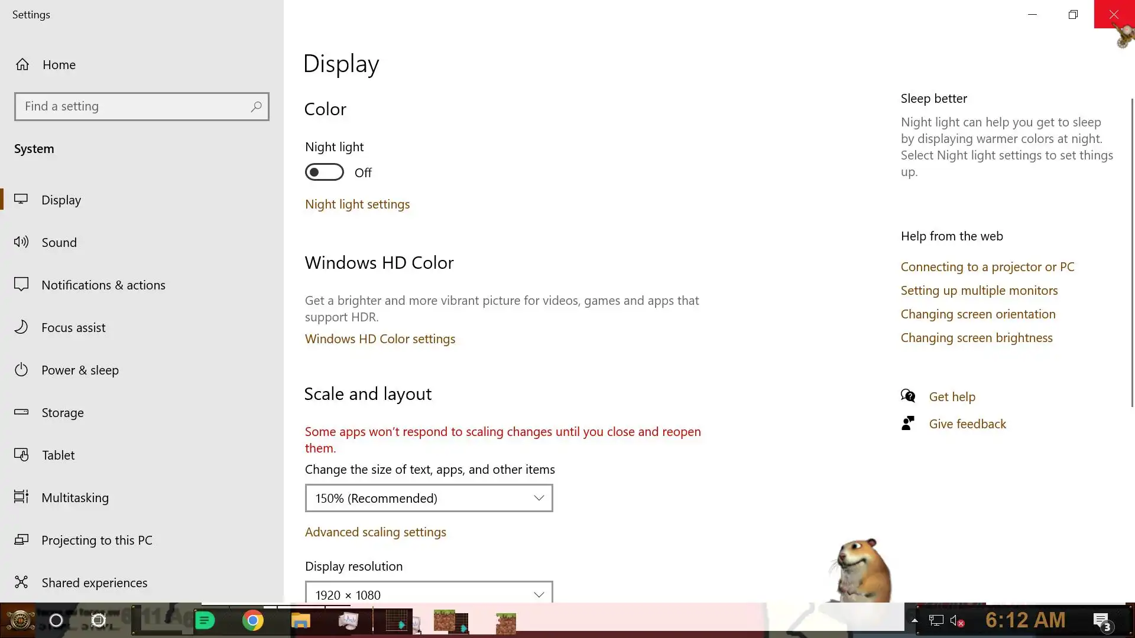This screenshot has height=638, width=1135.
Task: Click the Shared experiences icon
Action: pos(21,582)
